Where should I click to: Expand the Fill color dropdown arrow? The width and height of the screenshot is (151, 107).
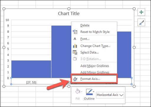click(82, 92)
